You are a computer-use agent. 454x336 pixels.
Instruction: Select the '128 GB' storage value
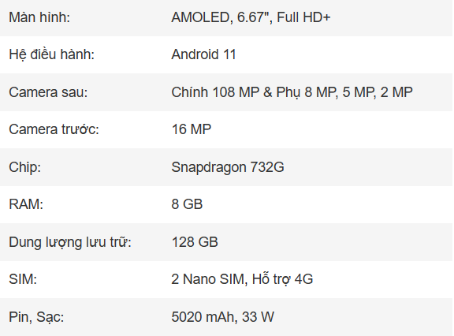coord(195,242)
